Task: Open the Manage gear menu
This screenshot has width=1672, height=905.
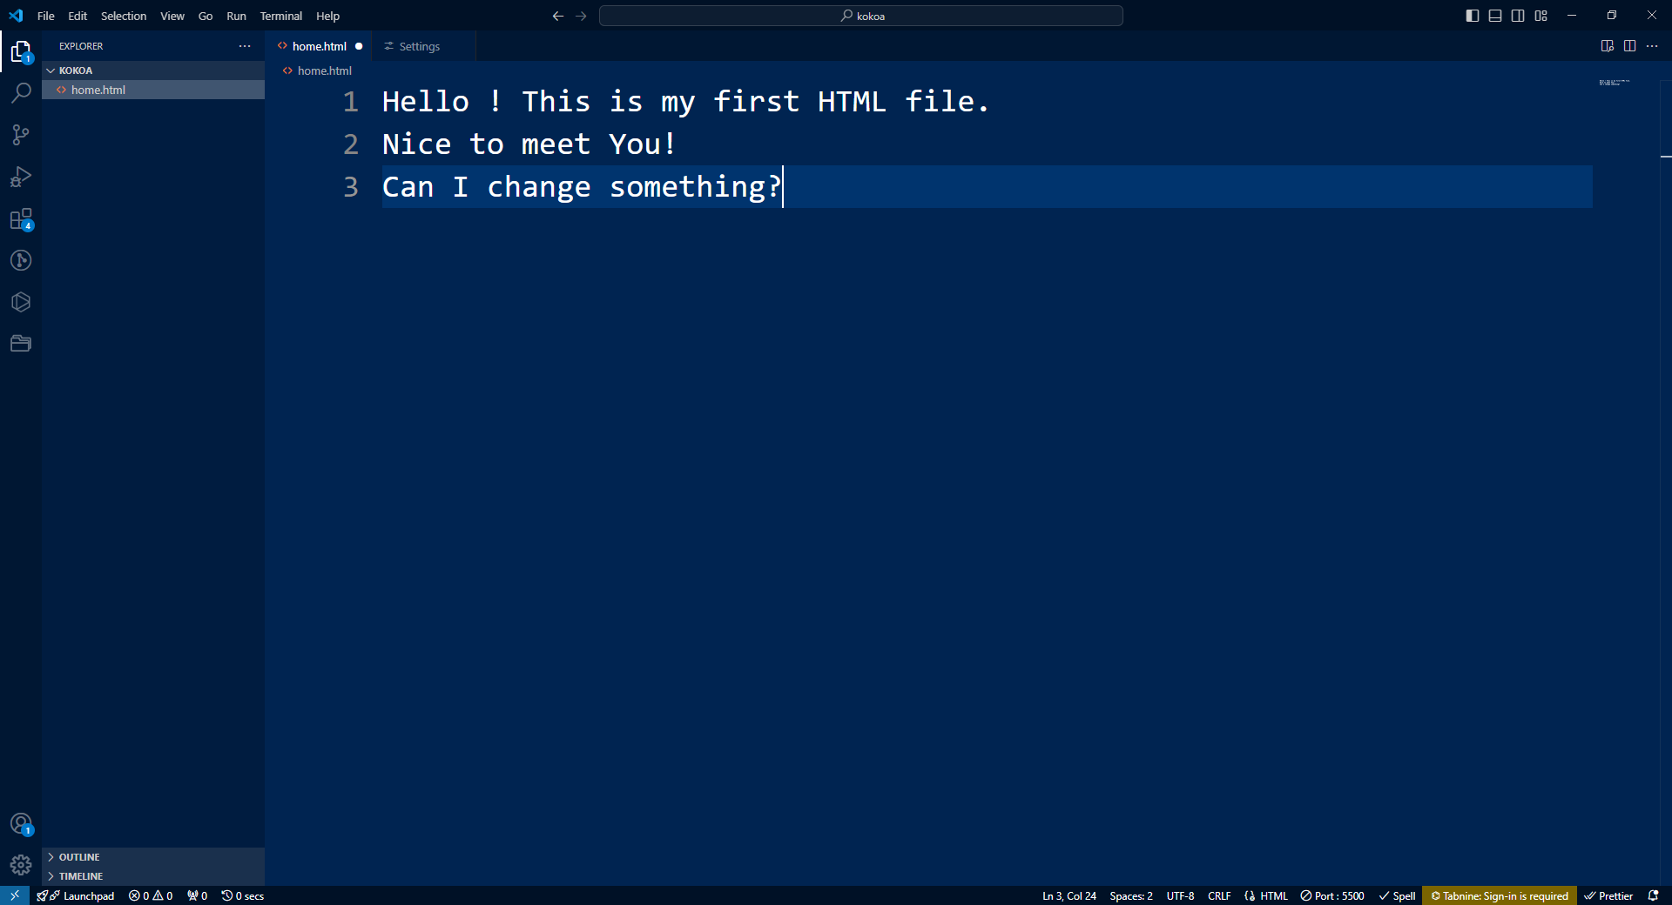Action: (21, 865)
